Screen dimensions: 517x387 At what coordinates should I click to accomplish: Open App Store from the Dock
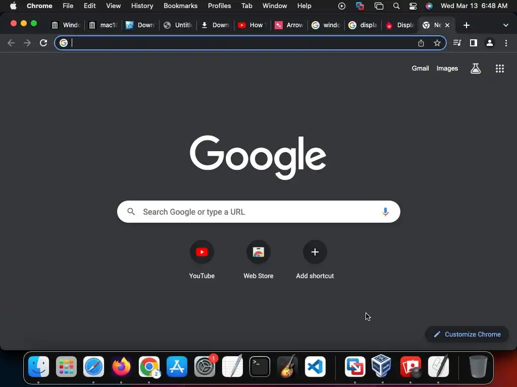tap(177, 367)
